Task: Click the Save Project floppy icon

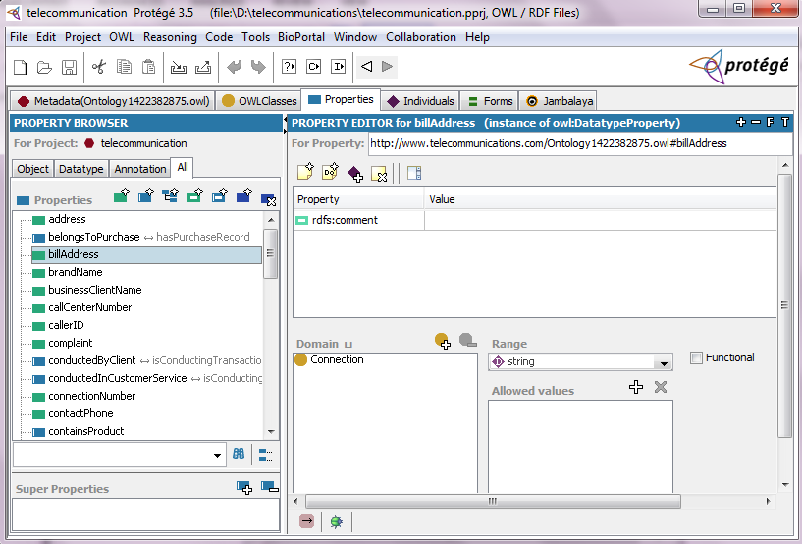Action: [69, 67]
